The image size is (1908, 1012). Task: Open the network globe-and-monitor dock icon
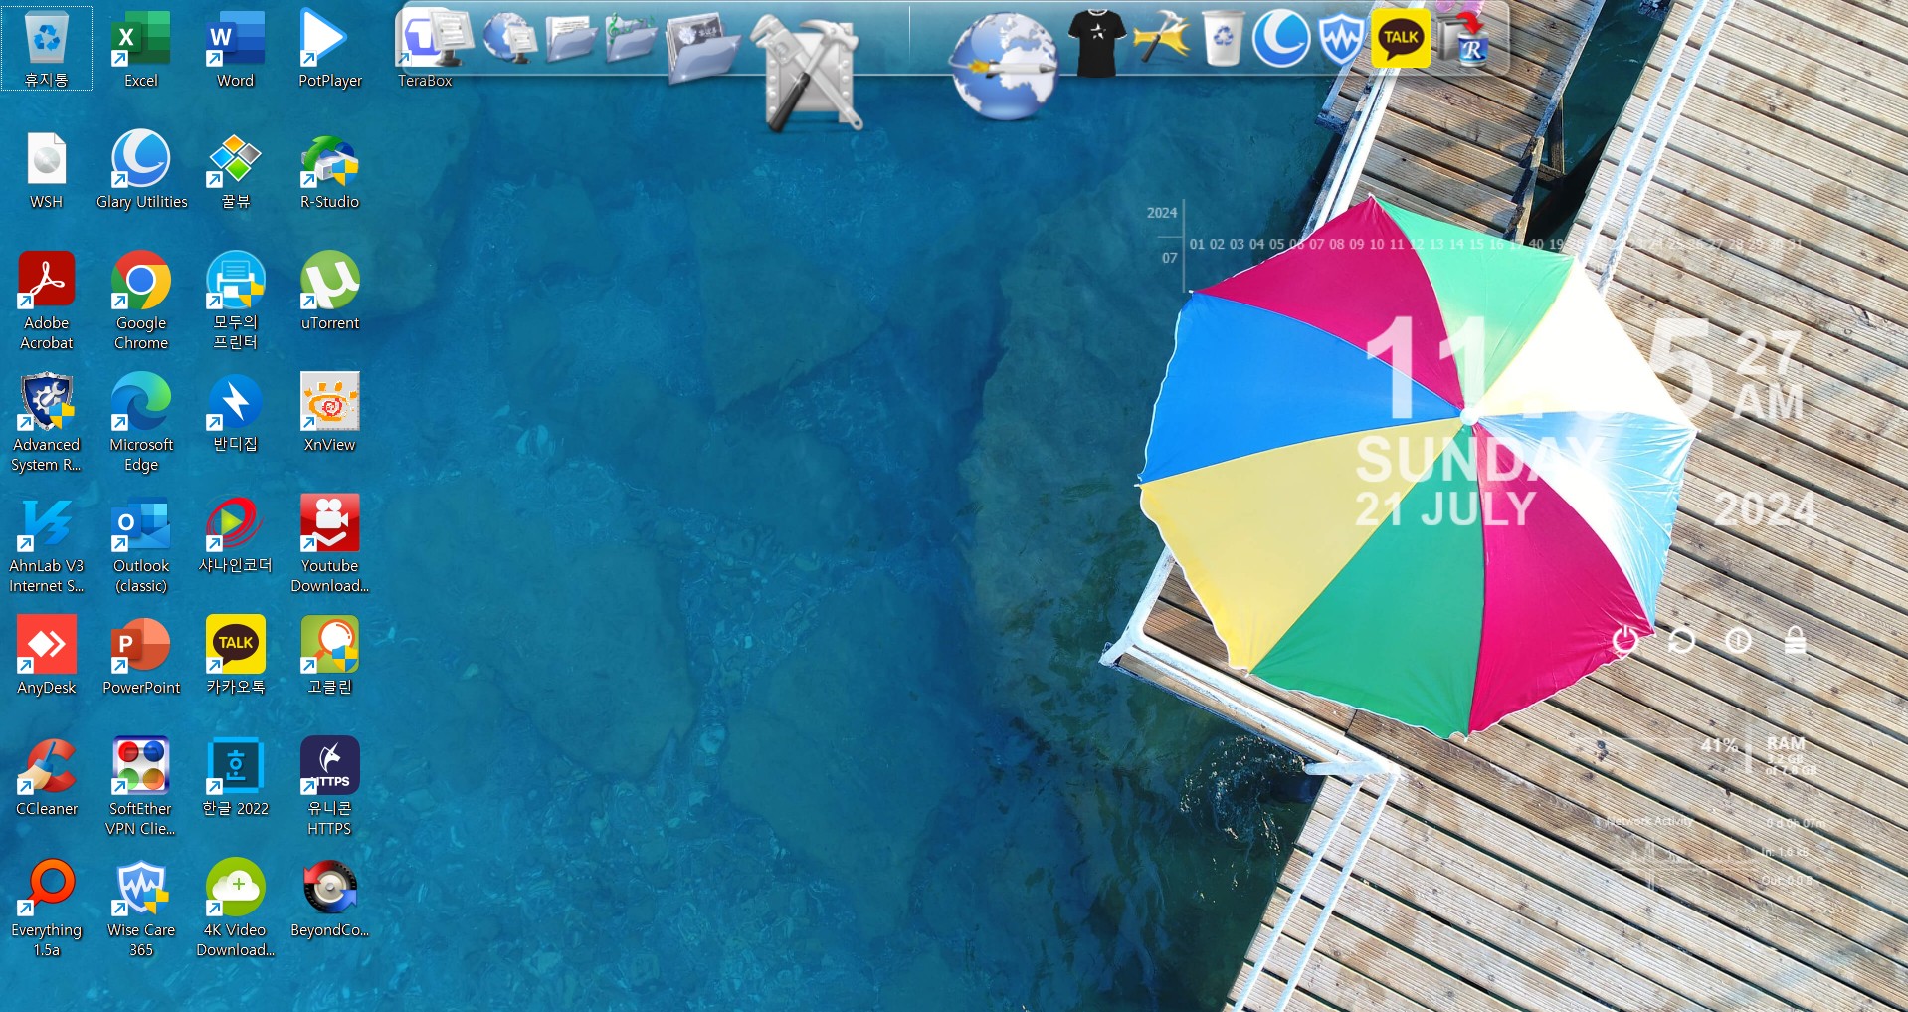click(510, 38)
